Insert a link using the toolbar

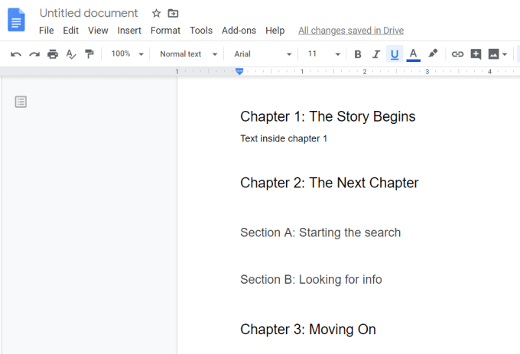pos(457,54)
